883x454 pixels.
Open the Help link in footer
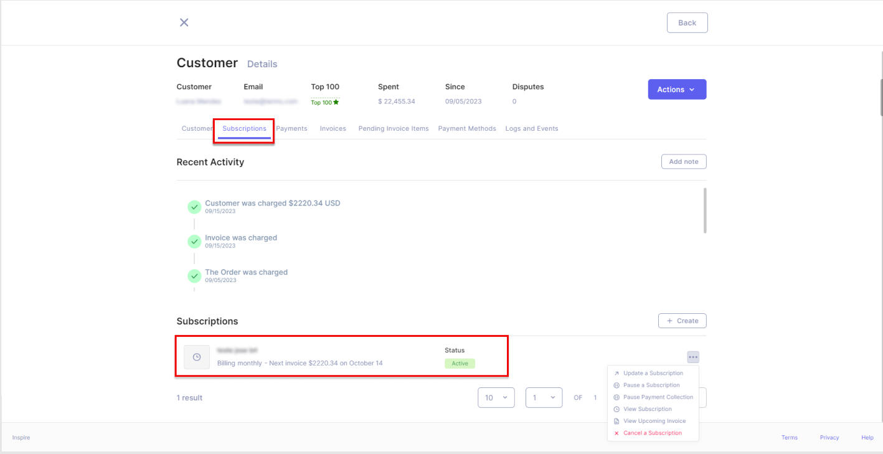(867, 438)
